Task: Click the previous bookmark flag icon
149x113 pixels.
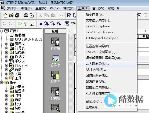Action: (x=53, y=24)
